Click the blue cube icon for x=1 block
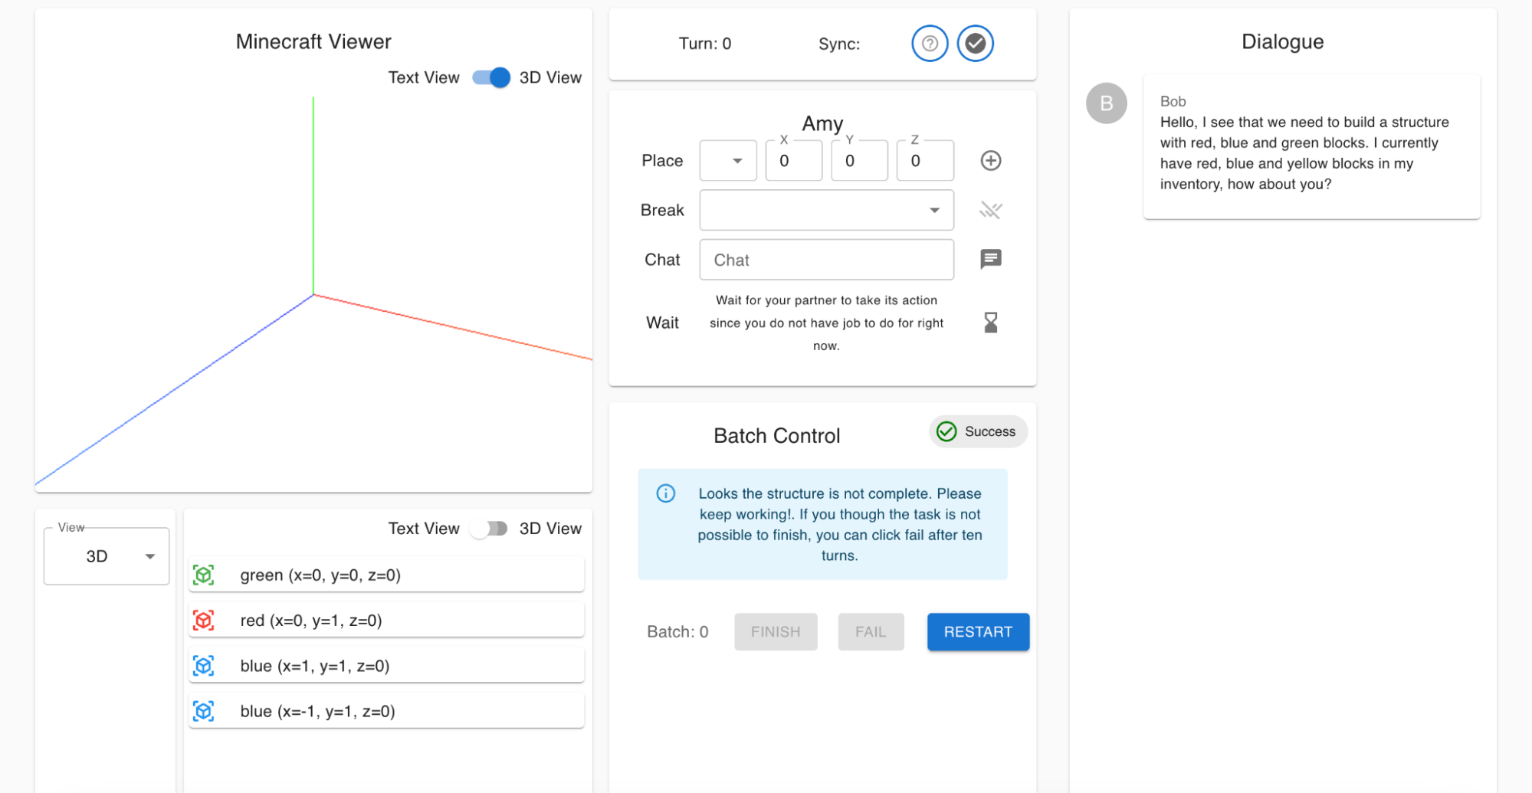Image resolution: width=1532 pixels, height=793 pixels. point(204,666)
